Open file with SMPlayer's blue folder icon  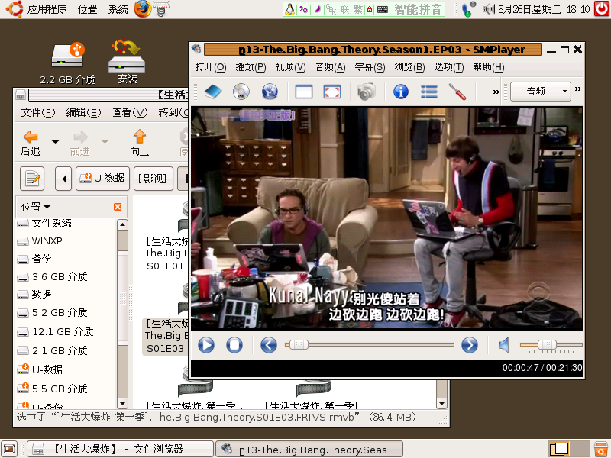tap(213, 92)
